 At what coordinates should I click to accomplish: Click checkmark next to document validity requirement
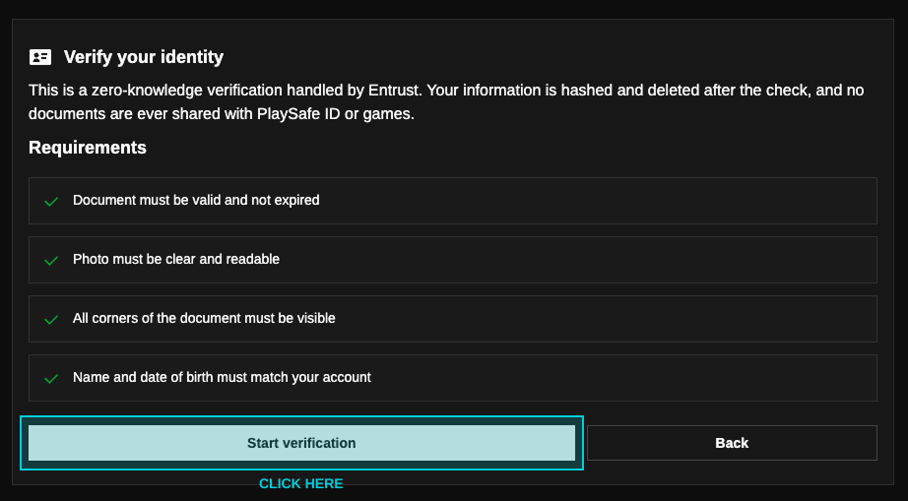coord(51,201)
